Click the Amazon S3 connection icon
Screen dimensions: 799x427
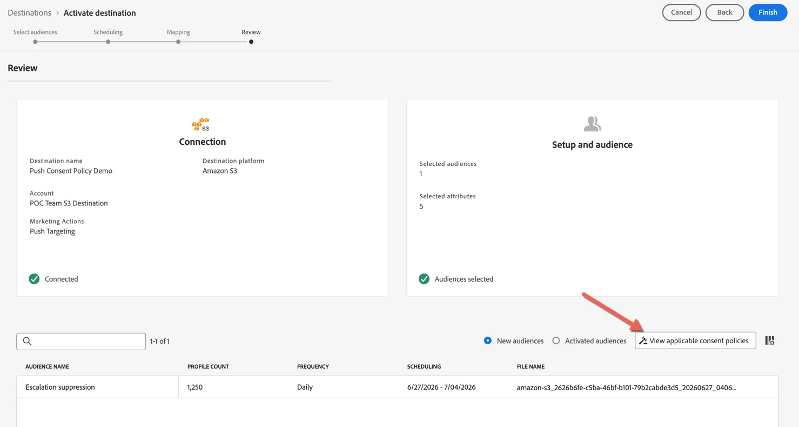coord(200,124)
